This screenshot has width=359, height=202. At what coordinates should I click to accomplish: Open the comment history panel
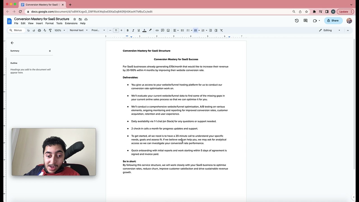click(305, 20)
